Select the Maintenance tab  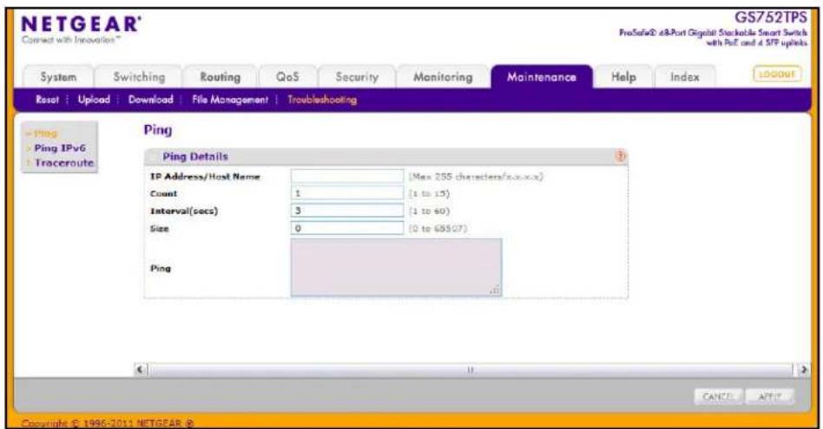pyautogui.click(x=542, y=77)
